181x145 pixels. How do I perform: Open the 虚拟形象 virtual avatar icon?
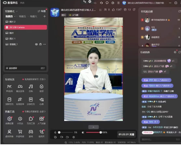coord(10,133)
